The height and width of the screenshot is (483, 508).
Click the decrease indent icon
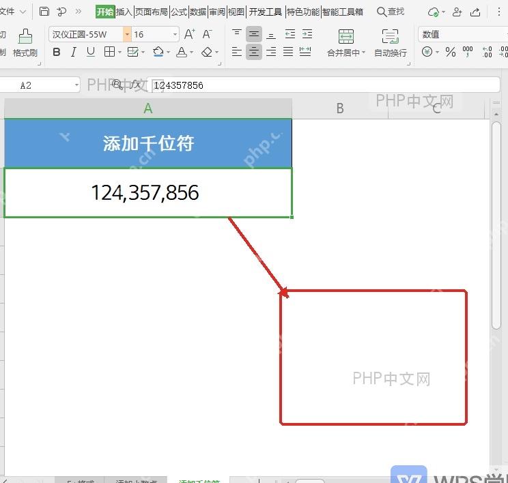point(290,34)
